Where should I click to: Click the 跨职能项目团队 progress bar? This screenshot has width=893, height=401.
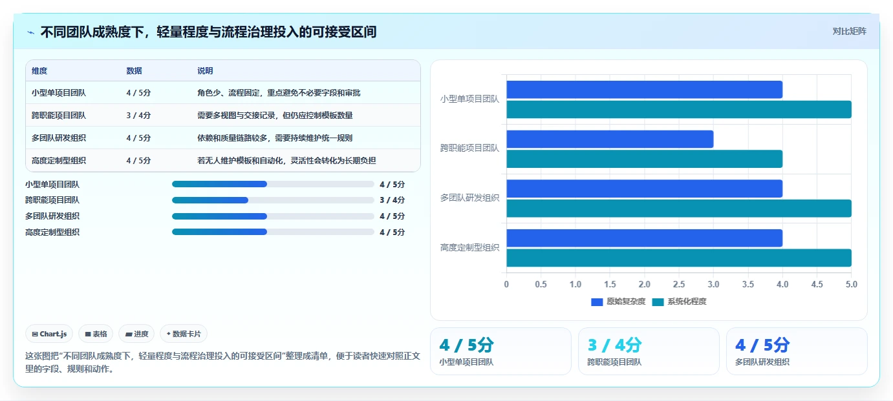pyautogui.click(x=273, y=200)
